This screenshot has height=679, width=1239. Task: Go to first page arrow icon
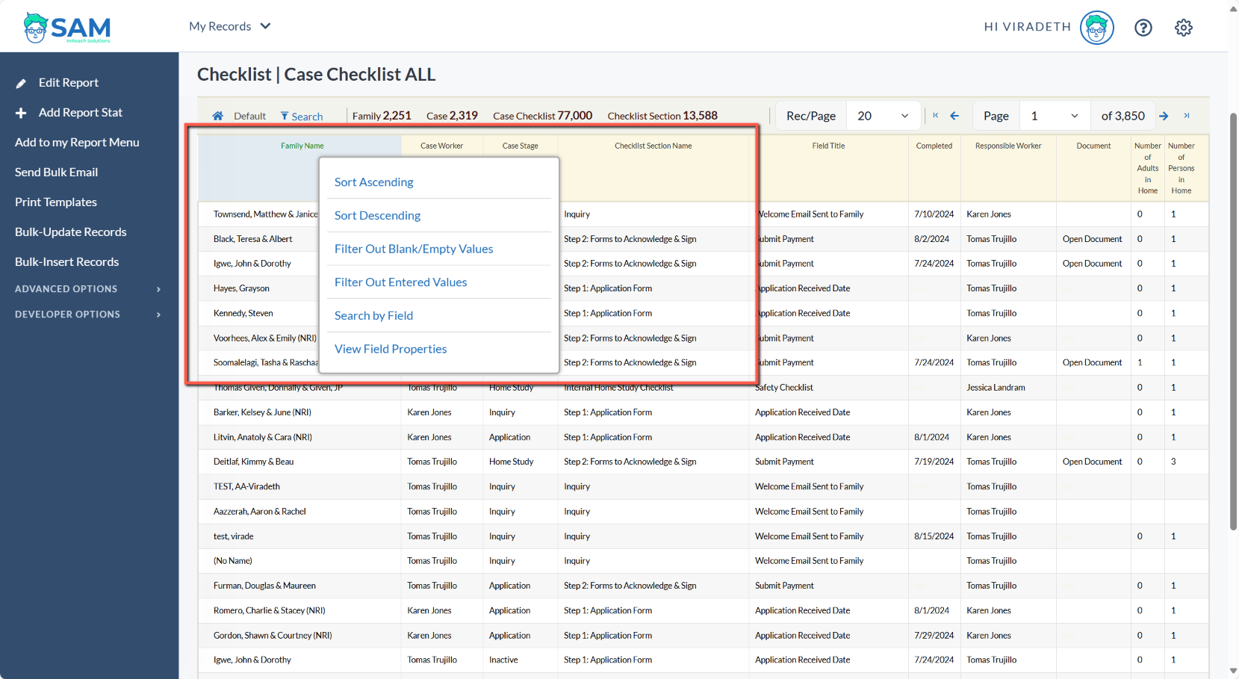pos(935,115)
